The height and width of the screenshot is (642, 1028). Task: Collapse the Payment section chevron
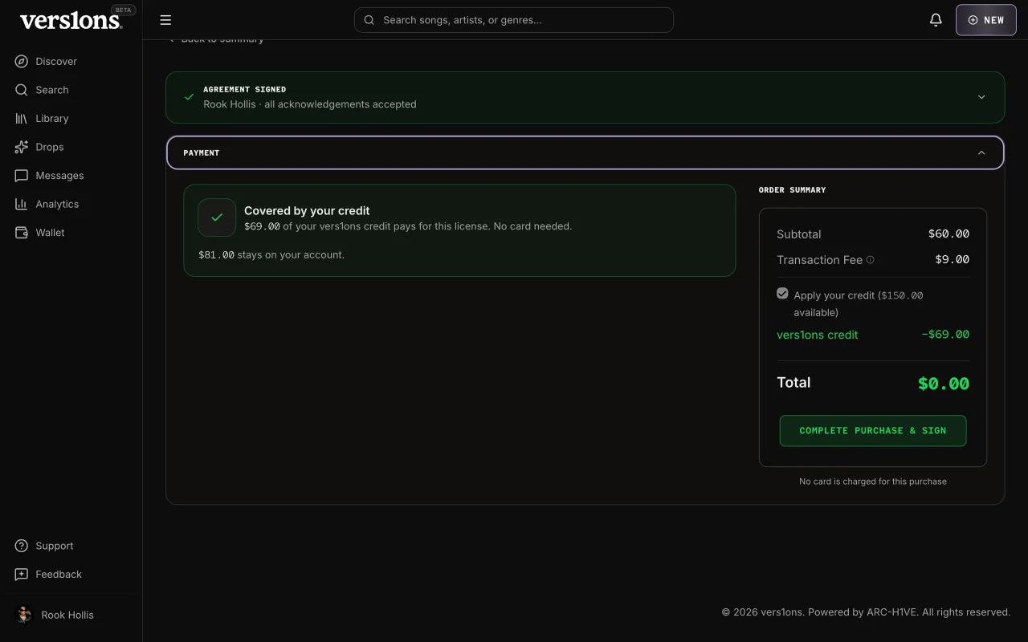(x=981, y=152)
